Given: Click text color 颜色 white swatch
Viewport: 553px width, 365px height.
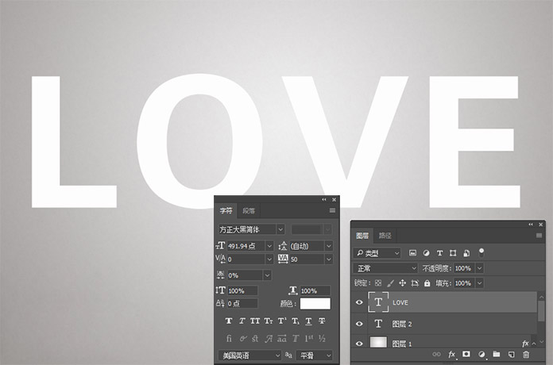Looking at the screenshot, I should [x=315, y=304].
